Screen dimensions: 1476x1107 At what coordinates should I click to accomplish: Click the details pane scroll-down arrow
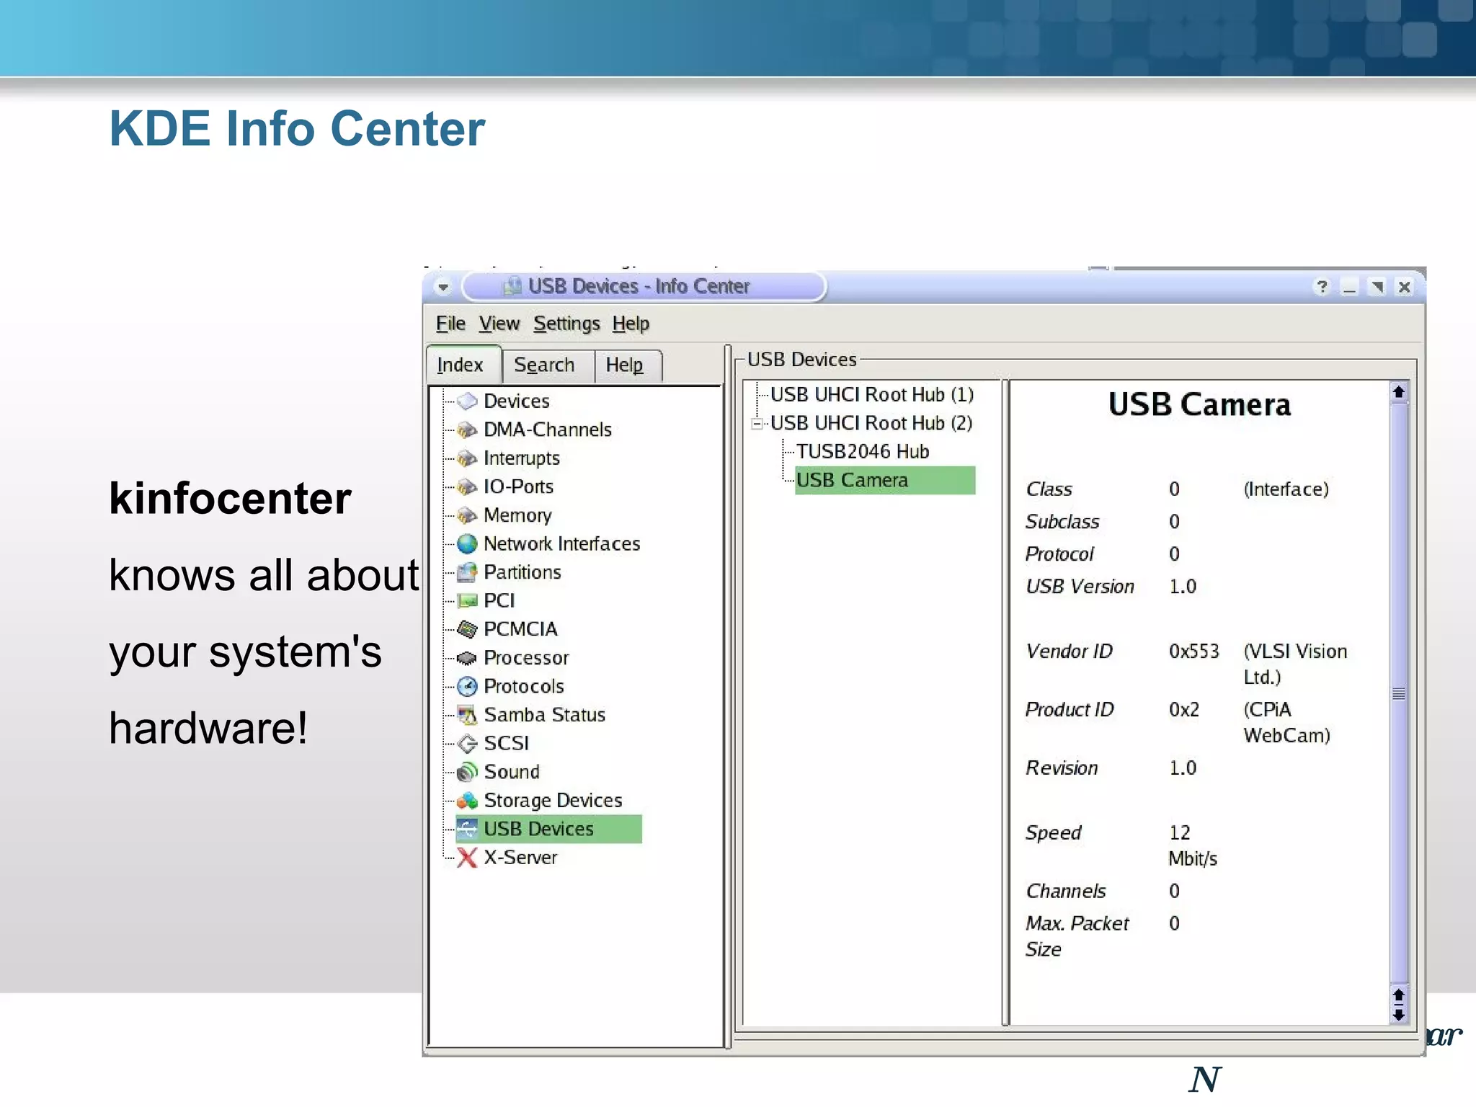tap(1399, 1015)
